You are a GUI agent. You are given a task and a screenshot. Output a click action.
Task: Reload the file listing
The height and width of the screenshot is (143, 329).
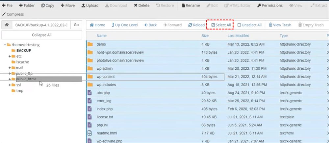pyautogui.click(x=196, y=25)
